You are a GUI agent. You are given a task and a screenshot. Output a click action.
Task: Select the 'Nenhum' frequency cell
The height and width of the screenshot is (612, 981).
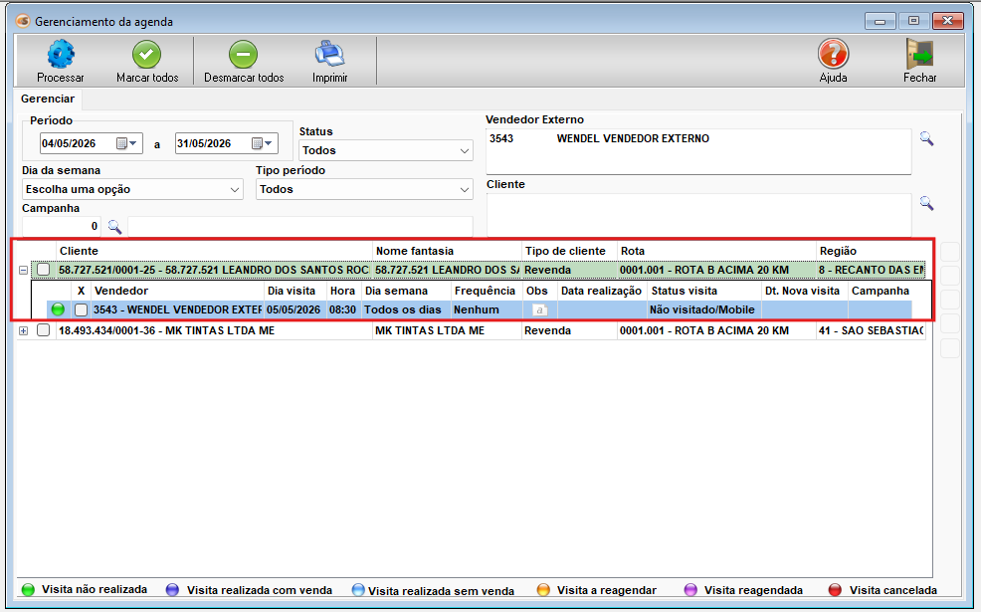coord(487,309)
